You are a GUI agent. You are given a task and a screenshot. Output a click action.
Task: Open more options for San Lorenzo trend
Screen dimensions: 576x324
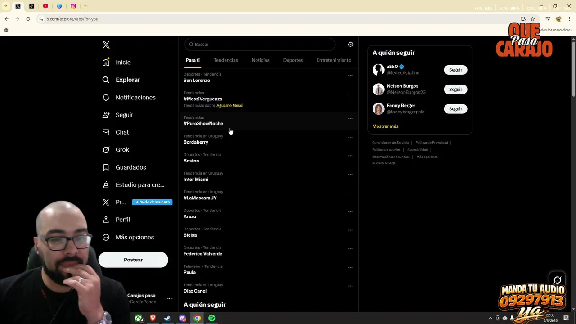pyautogui.click(x=350, y=76)
